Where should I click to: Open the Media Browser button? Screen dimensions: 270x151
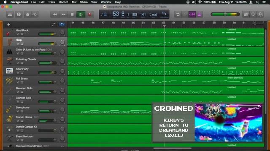click(260, 14)
